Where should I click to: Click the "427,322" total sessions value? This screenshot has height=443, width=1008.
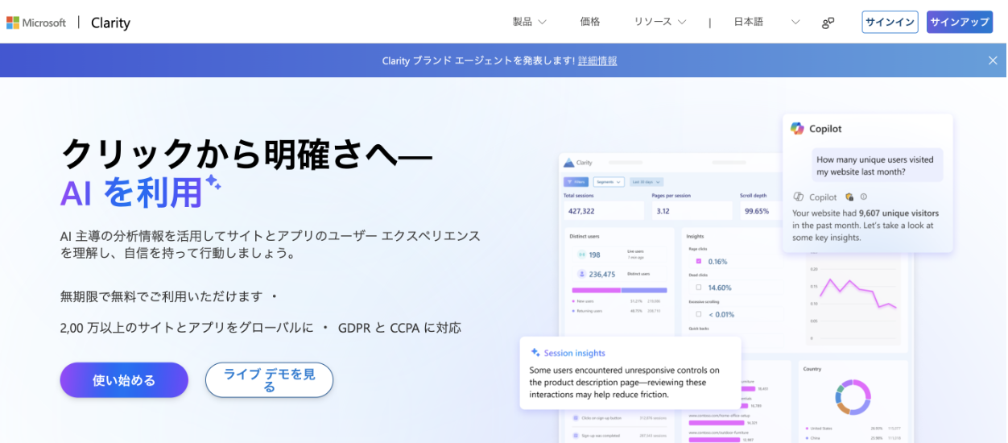click(x=581, y=211)
